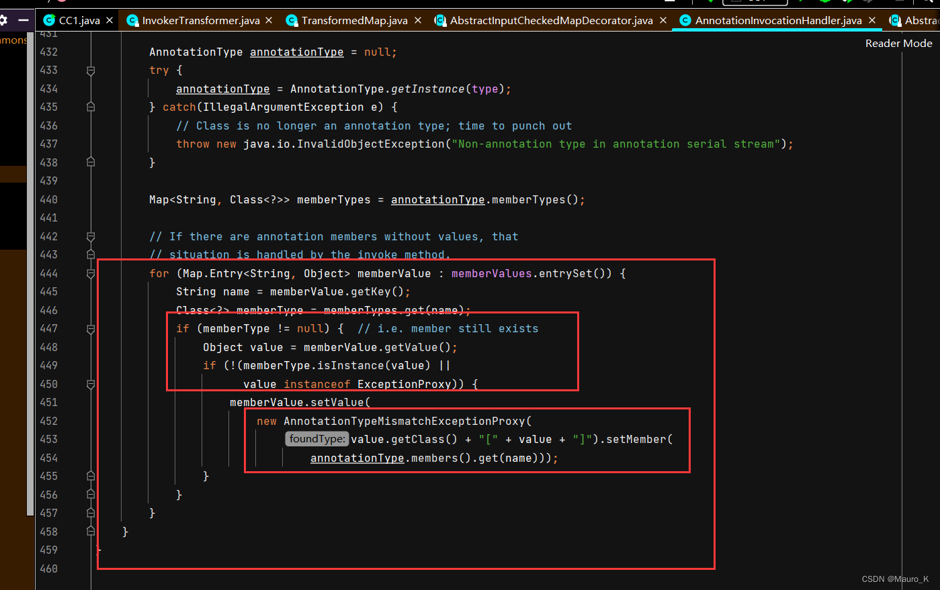Image resolution: width=940 pixels, height=590 pixels.
Task: Click the foundType: inlay parameter hint
Action: (x=316, y=439)
